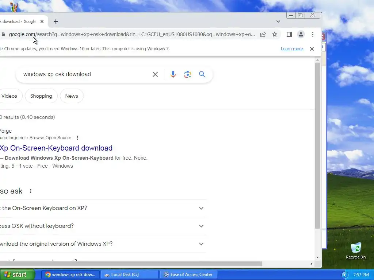The image size is (374, 280).
Task: Toggle the Chrome side panel icon
Action: coord(289,35)
